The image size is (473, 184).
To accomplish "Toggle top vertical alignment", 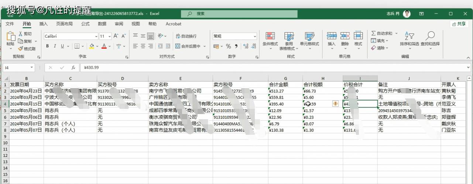I will [x=135, y=36].
